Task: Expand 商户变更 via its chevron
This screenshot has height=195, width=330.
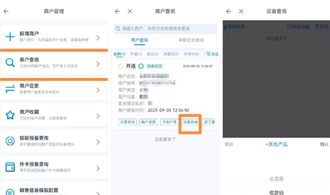Action: tap(98, 90)
